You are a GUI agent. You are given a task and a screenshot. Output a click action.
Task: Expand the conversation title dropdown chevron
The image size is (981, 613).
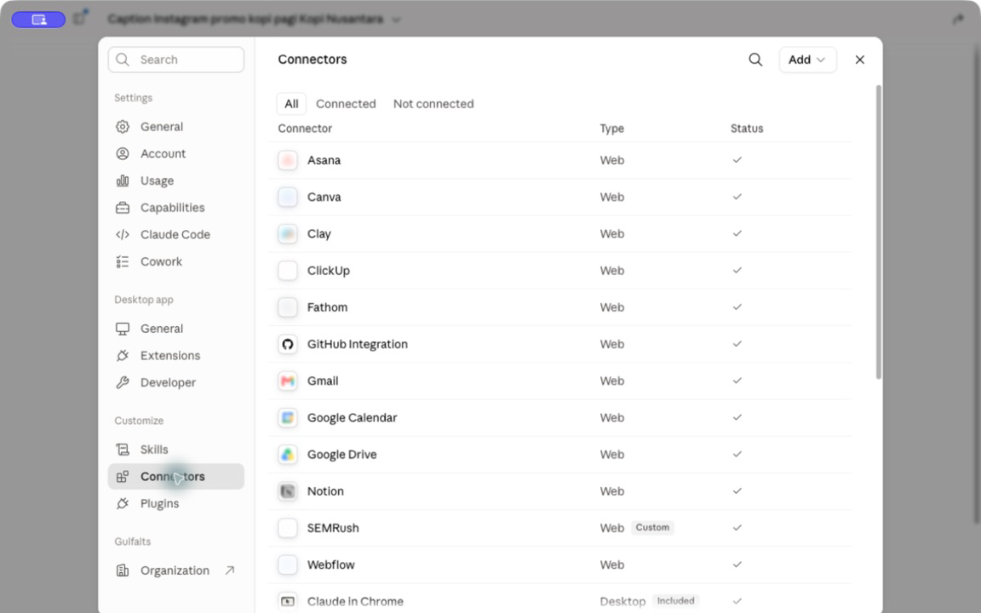(x=396, y=20)
